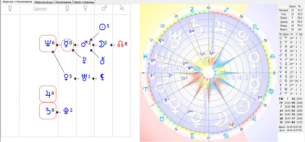Select the Время 04.04 02:57:00 field
Image resolution: width=305 pixels, height=142 pixels.
(291, 127)
